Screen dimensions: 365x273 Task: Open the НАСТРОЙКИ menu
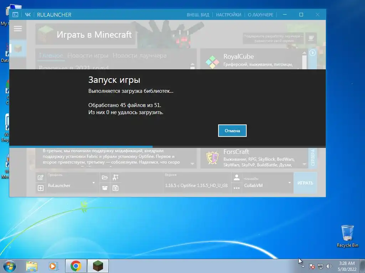[x=228, y=15]
